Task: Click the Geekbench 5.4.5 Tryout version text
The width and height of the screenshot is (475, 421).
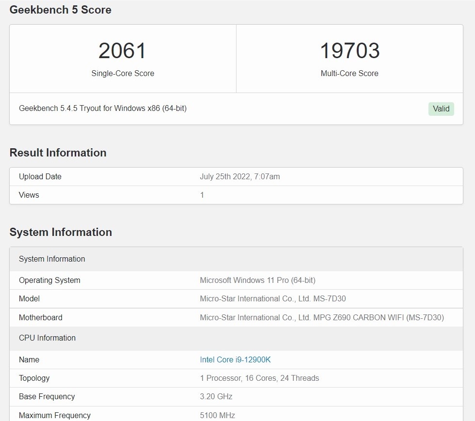Action: [x=103, y=108]
